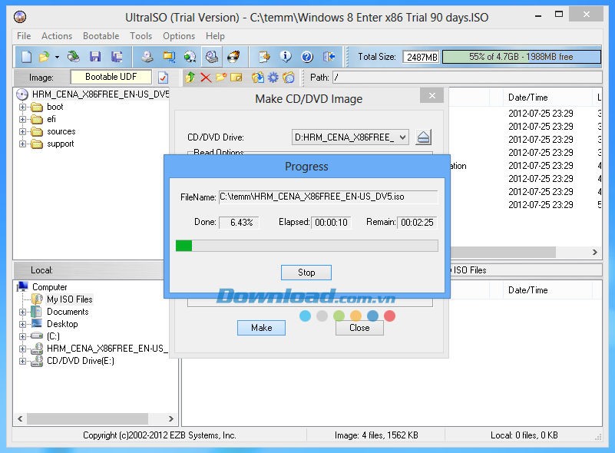Click the Save floppy disk icon
The width and height of the screenshot is (615, 453).
click(x=95, y=57)
